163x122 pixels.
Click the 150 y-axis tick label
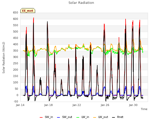(x=16, y=76)
